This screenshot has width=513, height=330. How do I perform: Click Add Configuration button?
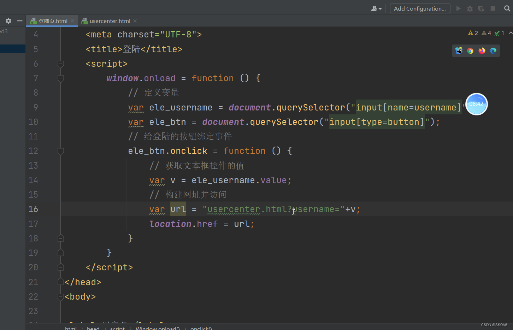click(x=420, y=8)
